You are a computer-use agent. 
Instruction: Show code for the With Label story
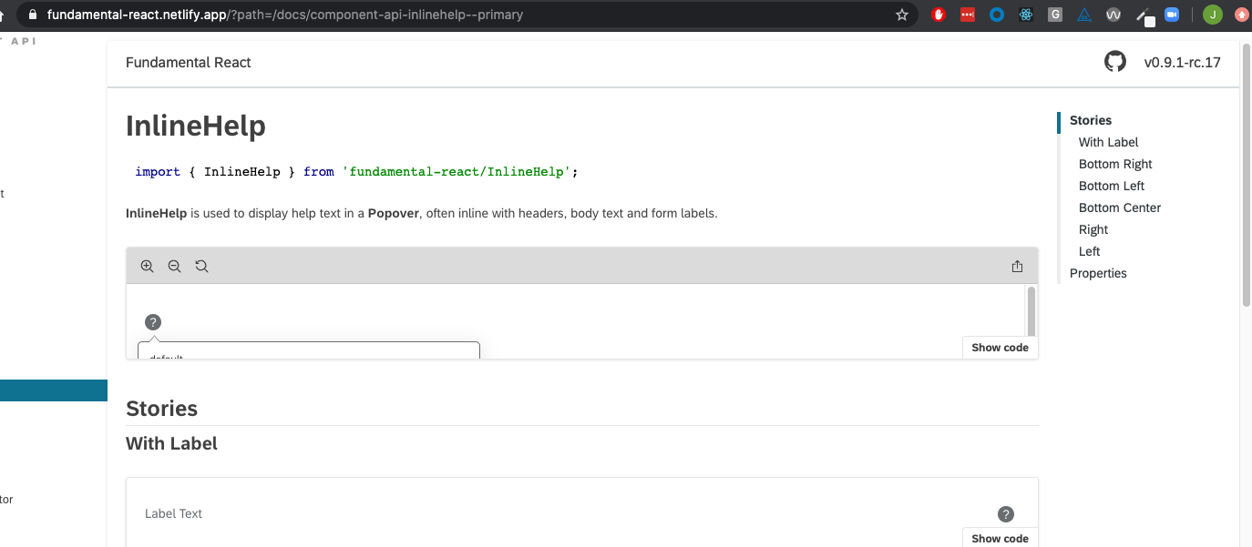[x=1000, y=538]
